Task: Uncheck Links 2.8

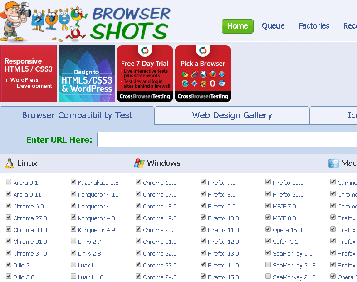Action: pos(73,253)
